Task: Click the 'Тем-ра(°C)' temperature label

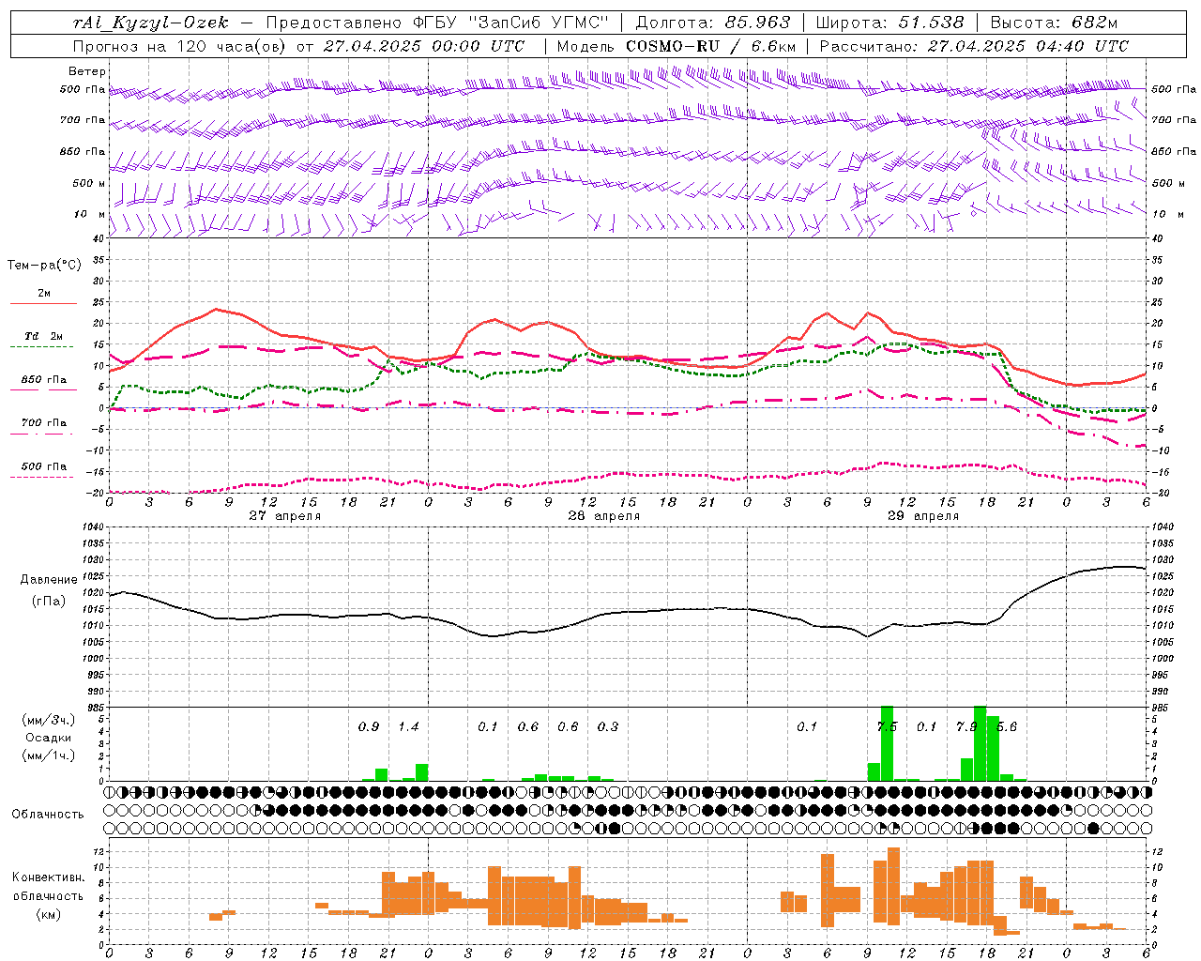Action: tap(44, 266)
